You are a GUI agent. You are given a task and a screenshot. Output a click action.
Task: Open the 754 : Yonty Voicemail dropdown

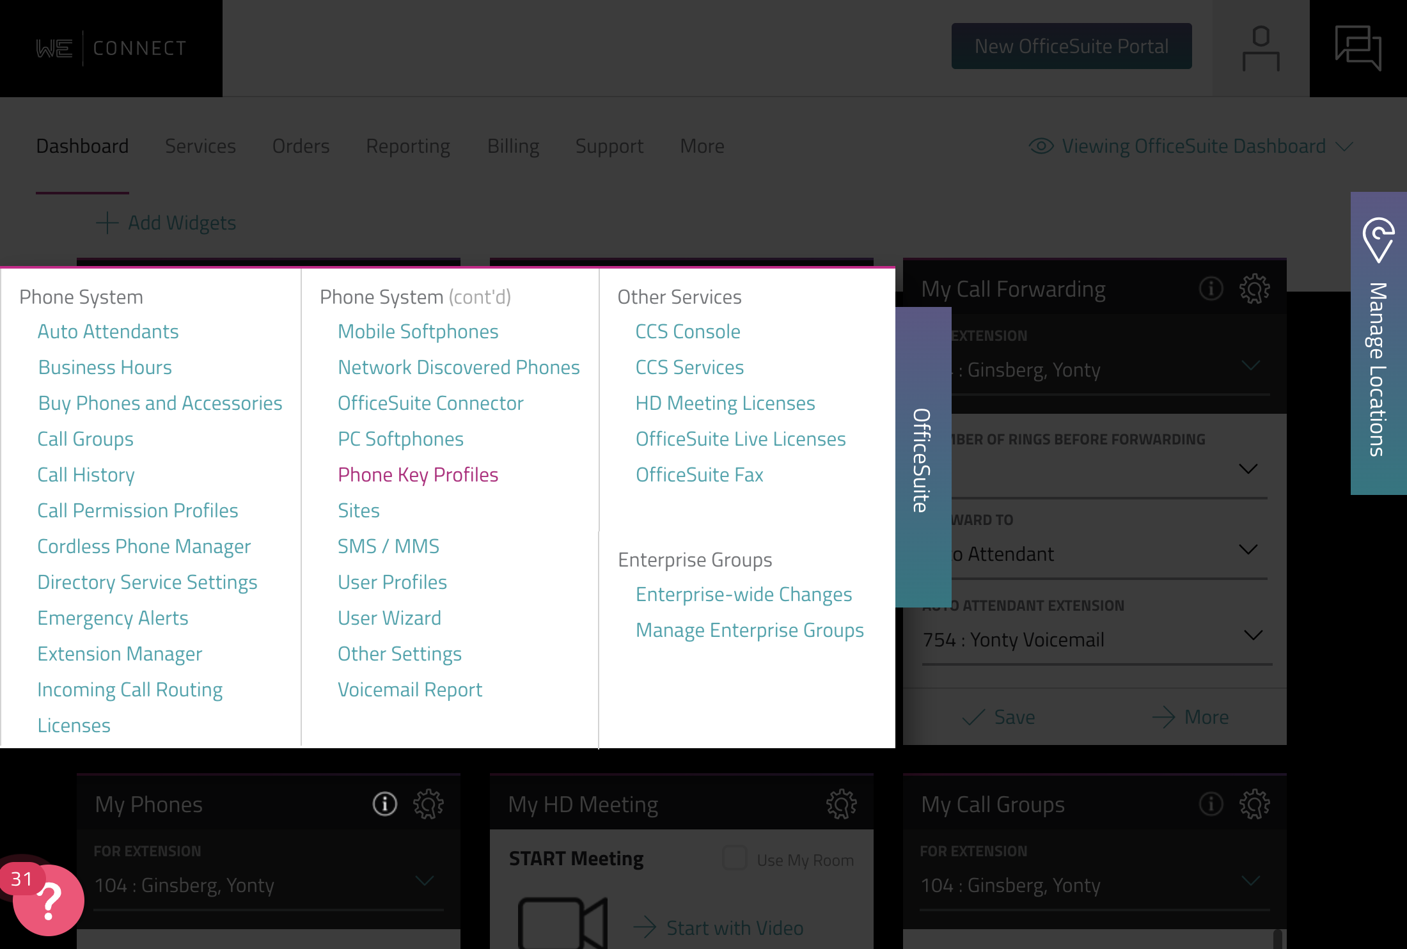click(1097, 639)
